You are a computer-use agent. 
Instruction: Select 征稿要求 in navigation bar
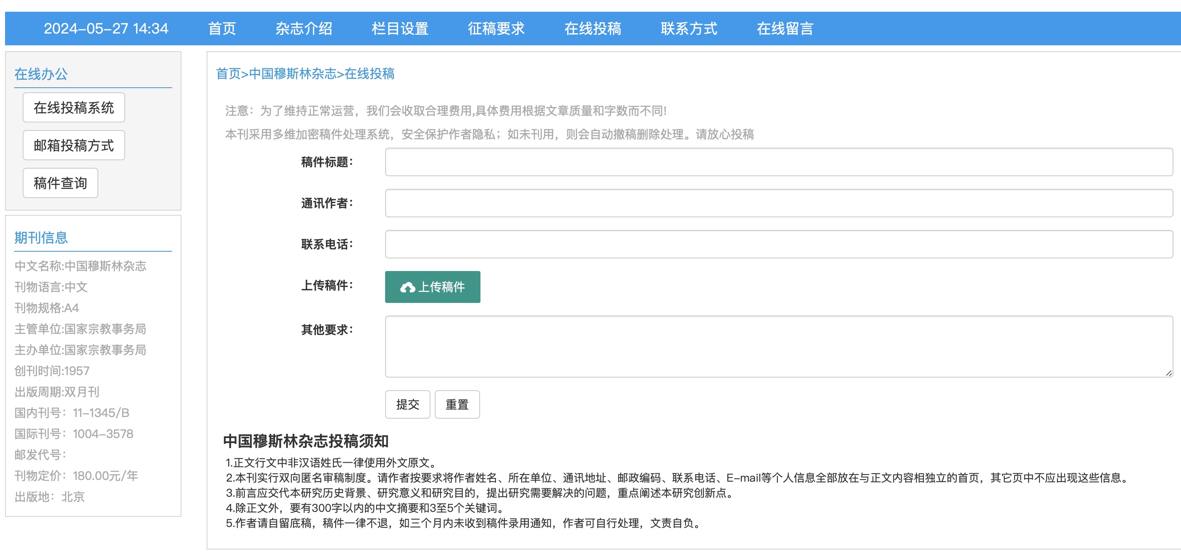coord(496,29)
